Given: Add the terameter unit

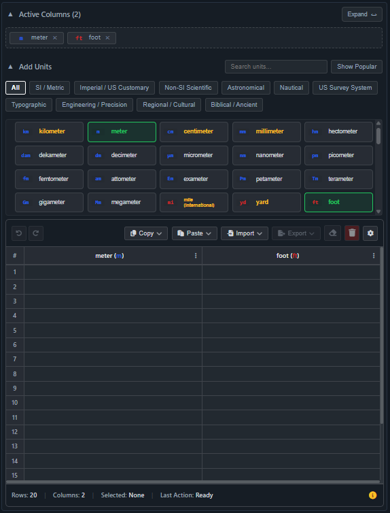Looking at the screenshot, I should pyautogui.click(x=339, y=179).
